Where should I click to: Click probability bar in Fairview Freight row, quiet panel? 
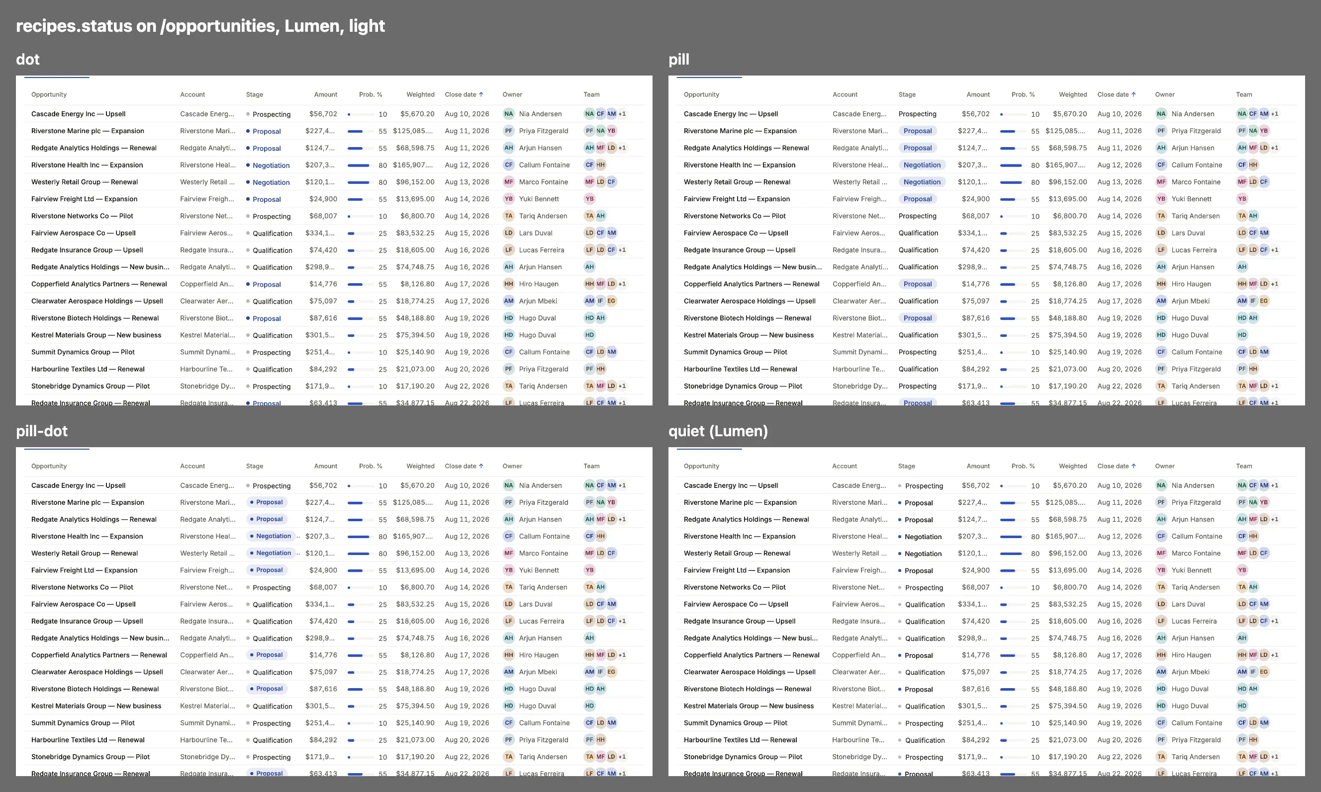click(x=1013, y=570)
